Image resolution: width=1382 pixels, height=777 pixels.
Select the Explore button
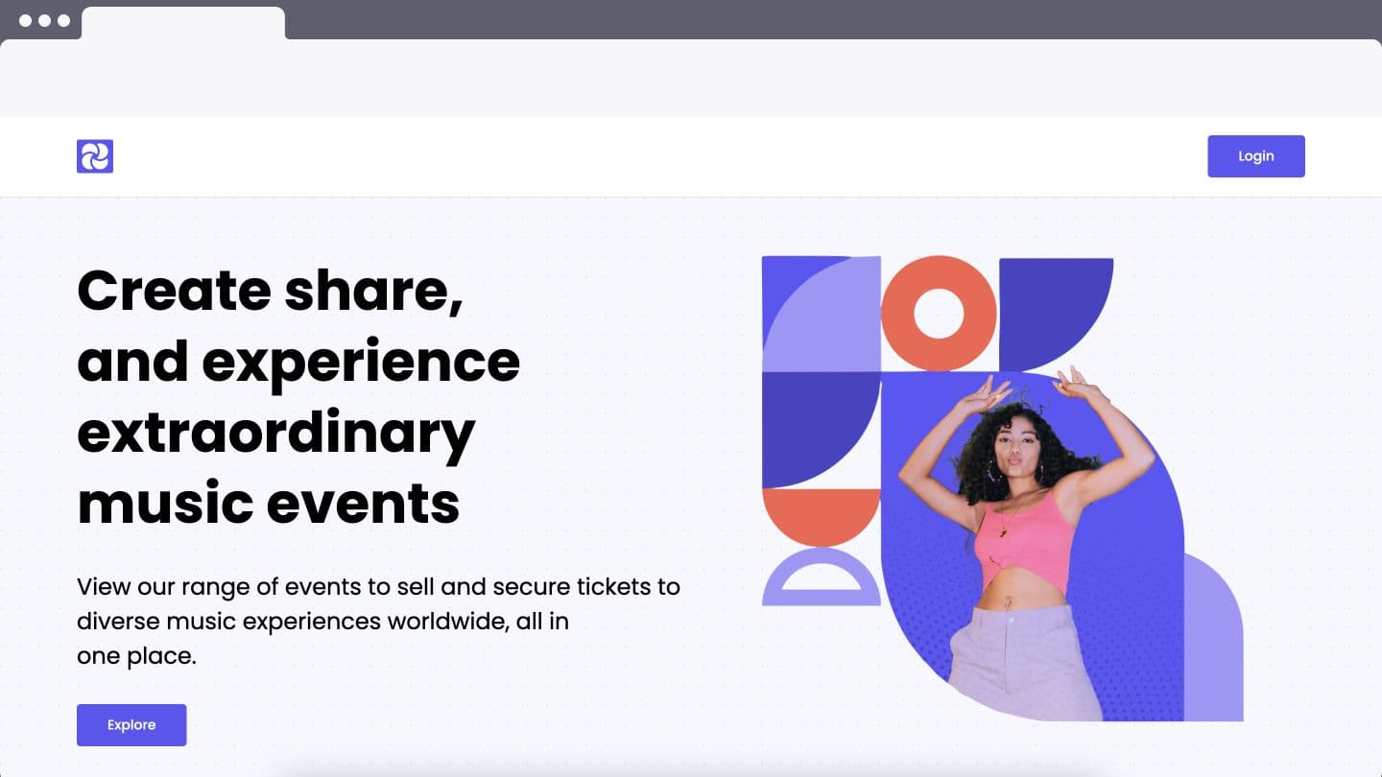tap(131, 725)
